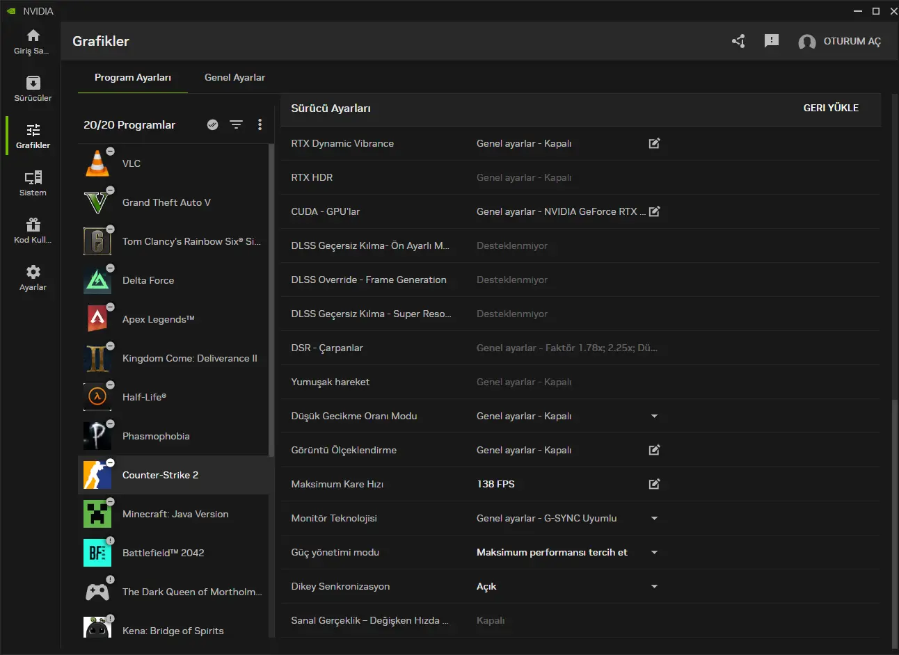Click the share icon in the header
The image size is (899, 655).
738,41
